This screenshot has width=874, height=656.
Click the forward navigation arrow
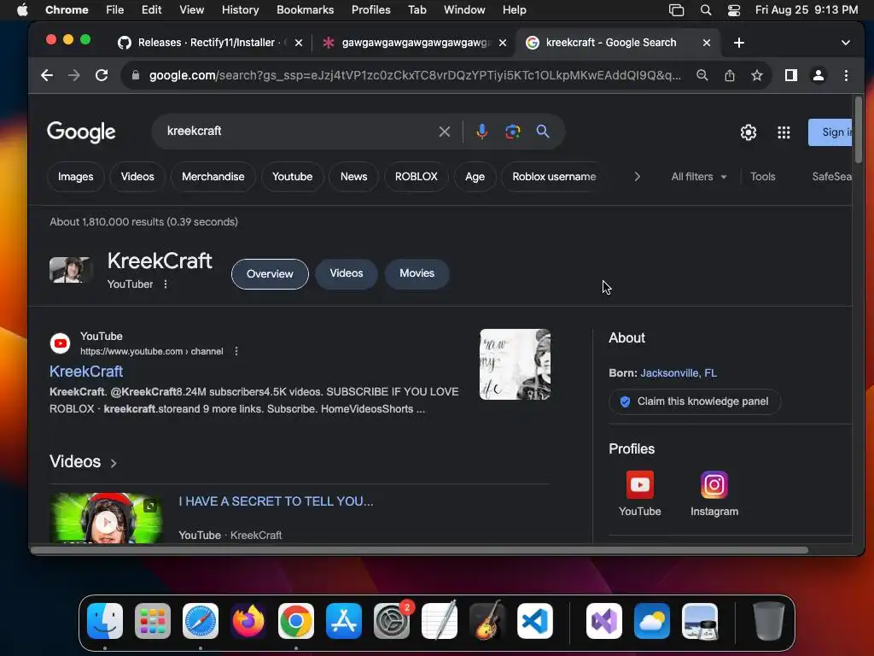[x=74, y=75]
